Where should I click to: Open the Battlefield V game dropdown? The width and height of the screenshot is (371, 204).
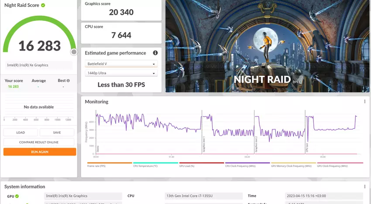coord(121,64)
